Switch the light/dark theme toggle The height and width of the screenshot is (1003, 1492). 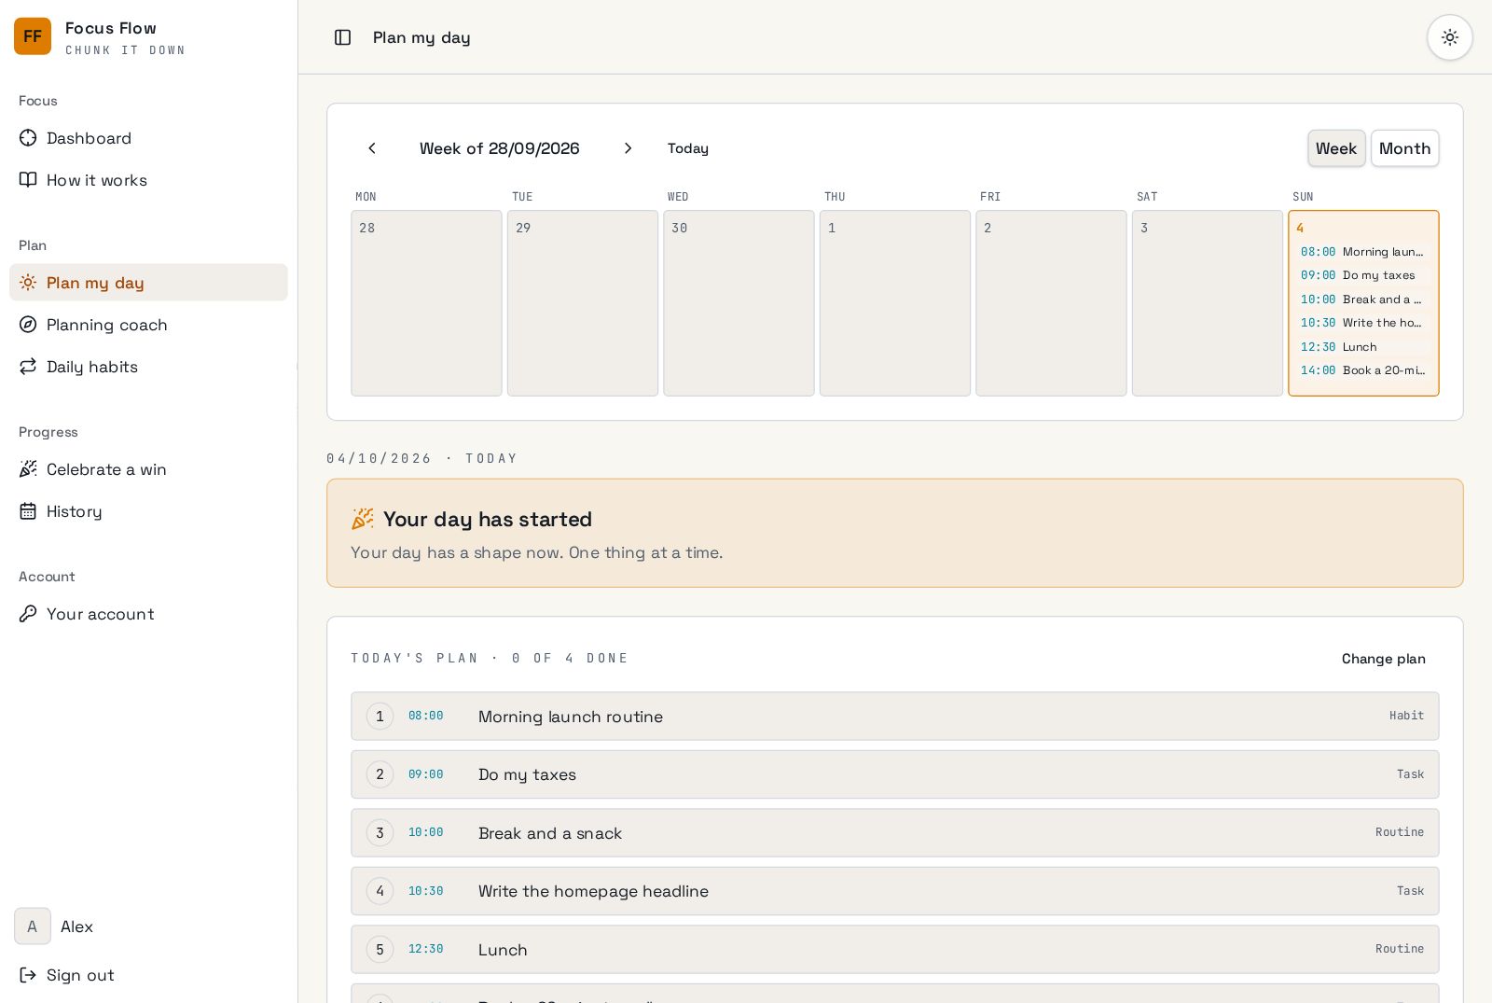click(x=1450, y=37)
